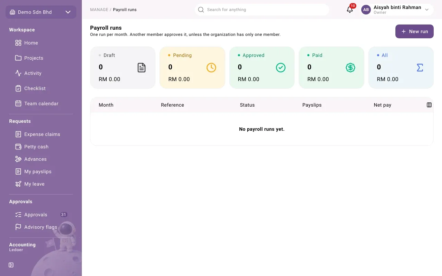
Task: Click the Requests section heading
Action: pos(20,121)
